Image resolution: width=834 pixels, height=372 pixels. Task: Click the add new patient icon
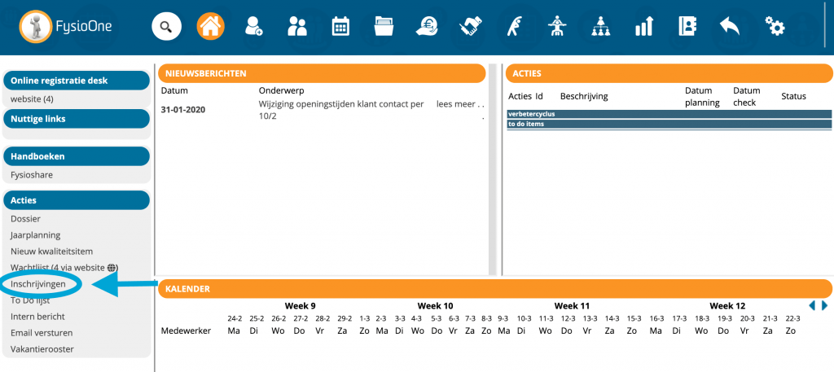[253, 27]
